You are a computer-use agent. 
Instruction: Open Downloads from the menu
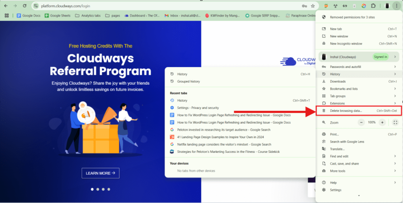(359, 82)
